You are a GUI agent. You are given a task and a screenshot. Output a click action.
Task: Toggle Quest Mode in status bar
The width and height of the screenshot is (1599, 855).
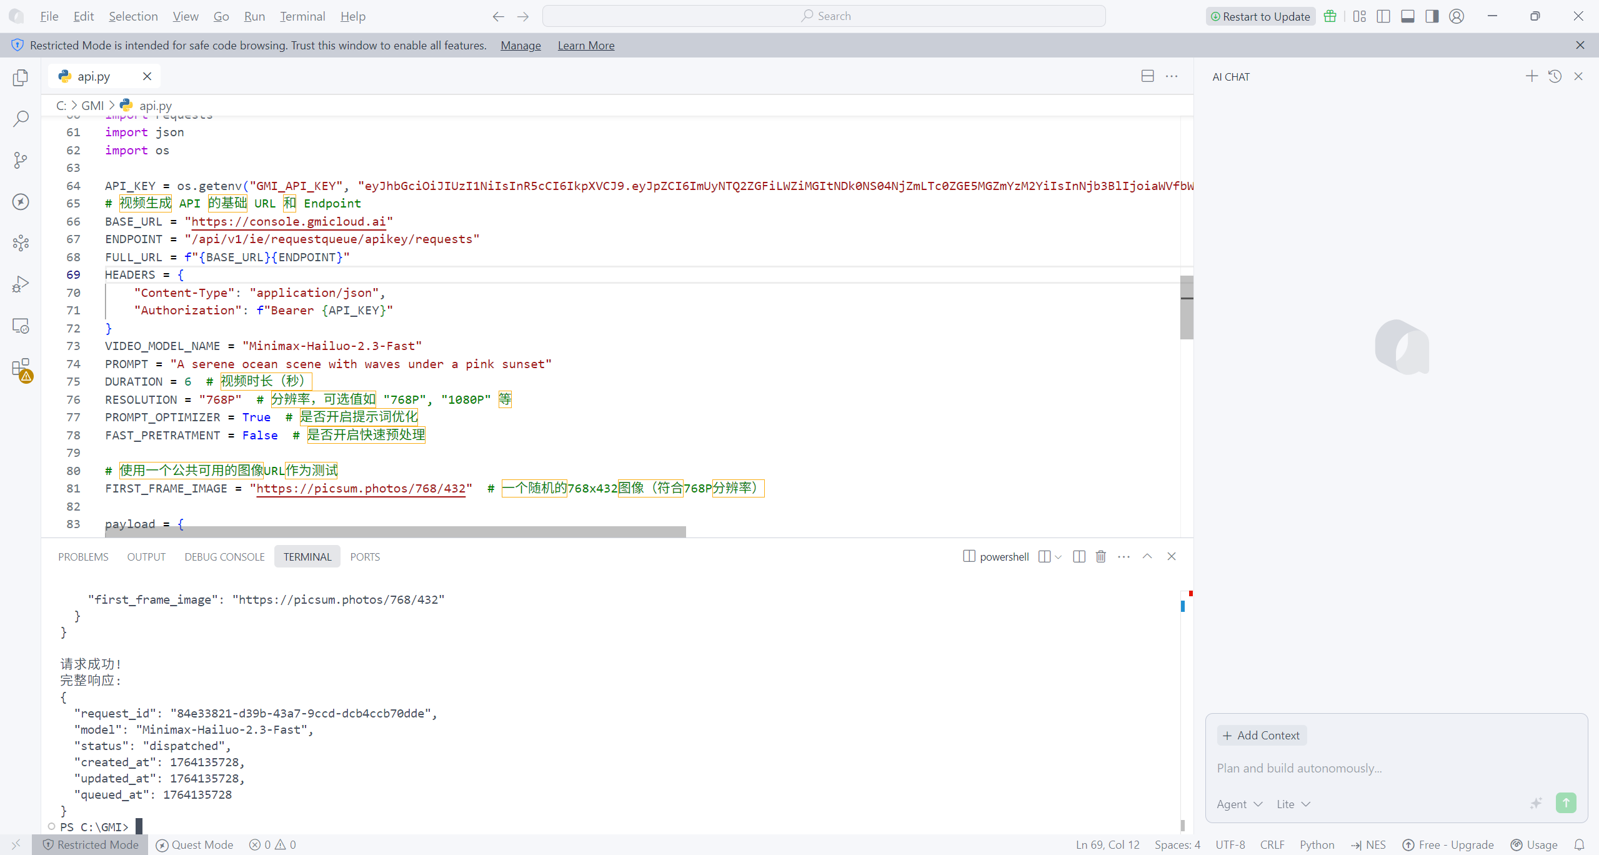tap(194, 845)
